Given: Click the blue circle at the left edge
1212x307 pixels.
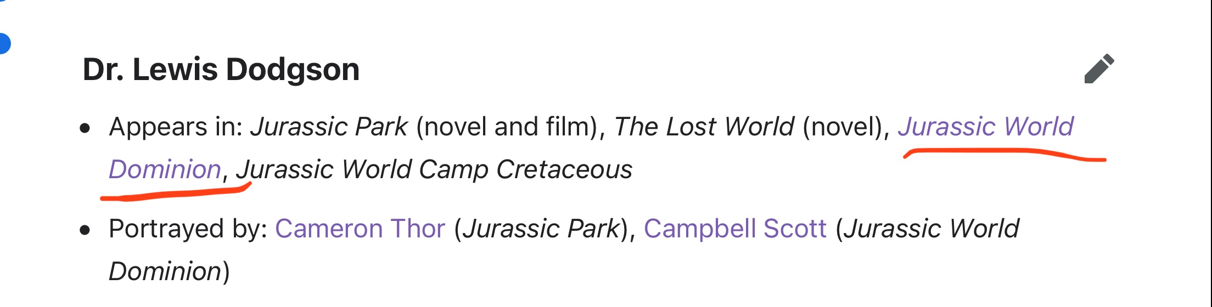Looking at the screenshot, I should point(4,43).
